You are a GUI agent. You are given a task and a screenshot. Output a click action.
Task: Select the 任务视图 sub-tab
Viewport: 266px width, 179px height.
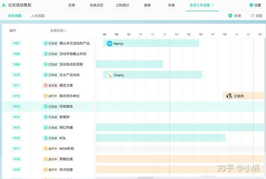(15, 16)
